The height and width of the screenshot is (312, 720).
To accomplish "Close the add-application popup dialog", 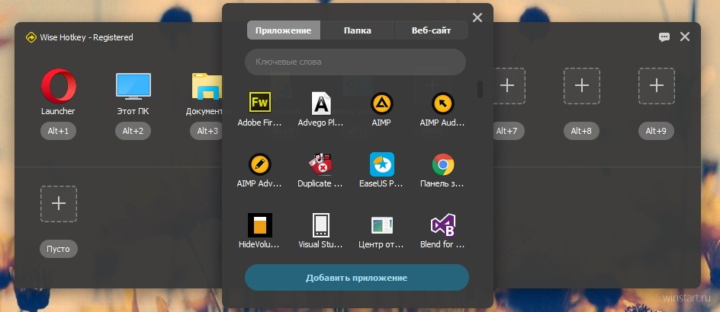I will click(477, 18).
